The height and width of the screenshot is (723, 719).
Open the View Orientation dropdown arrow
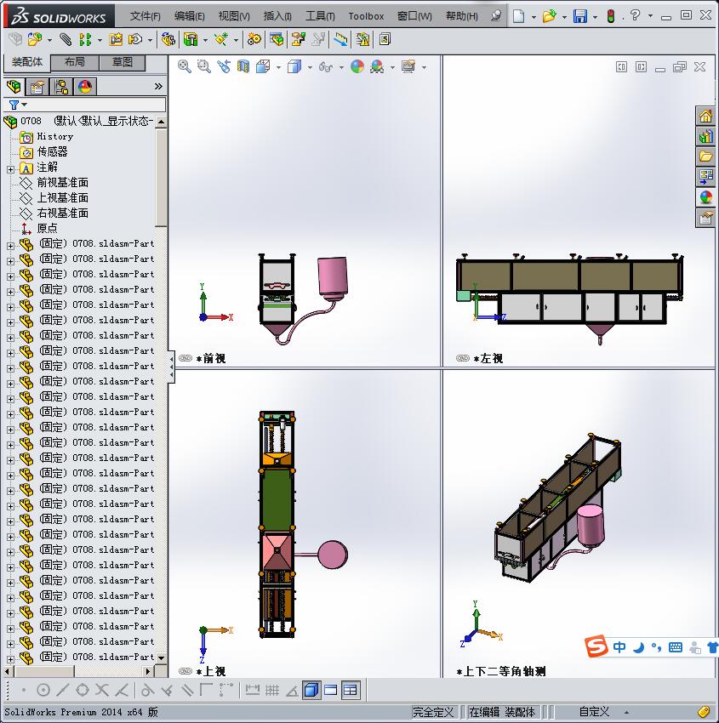pyautogui.click(x=278, y=68)
